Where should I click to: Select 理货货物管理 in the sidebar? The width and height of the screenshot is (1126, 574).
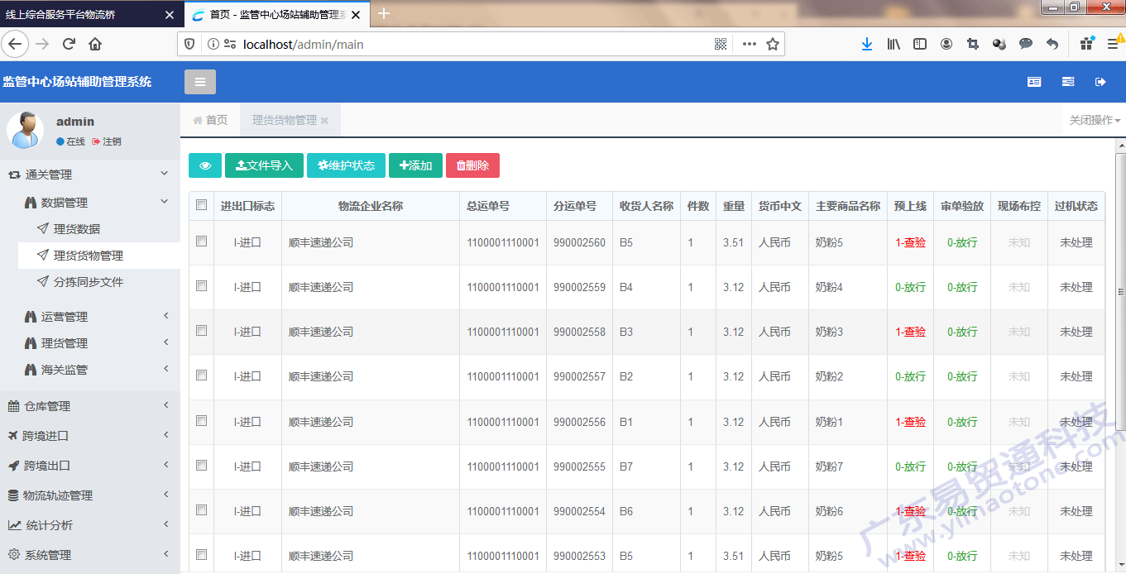99,256
